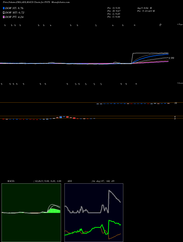Click the 'Pre V: 21.421 M' value

click(x=146, y=11)
